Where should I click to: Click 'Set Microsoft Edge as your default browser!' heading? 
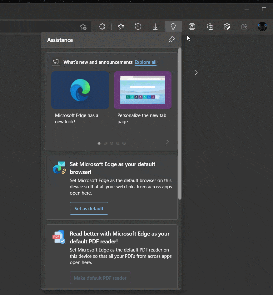(112, 168)
